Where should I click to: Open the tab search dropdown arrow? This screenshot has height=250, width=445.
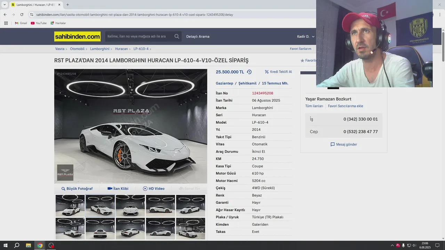(x=5, y=5)
